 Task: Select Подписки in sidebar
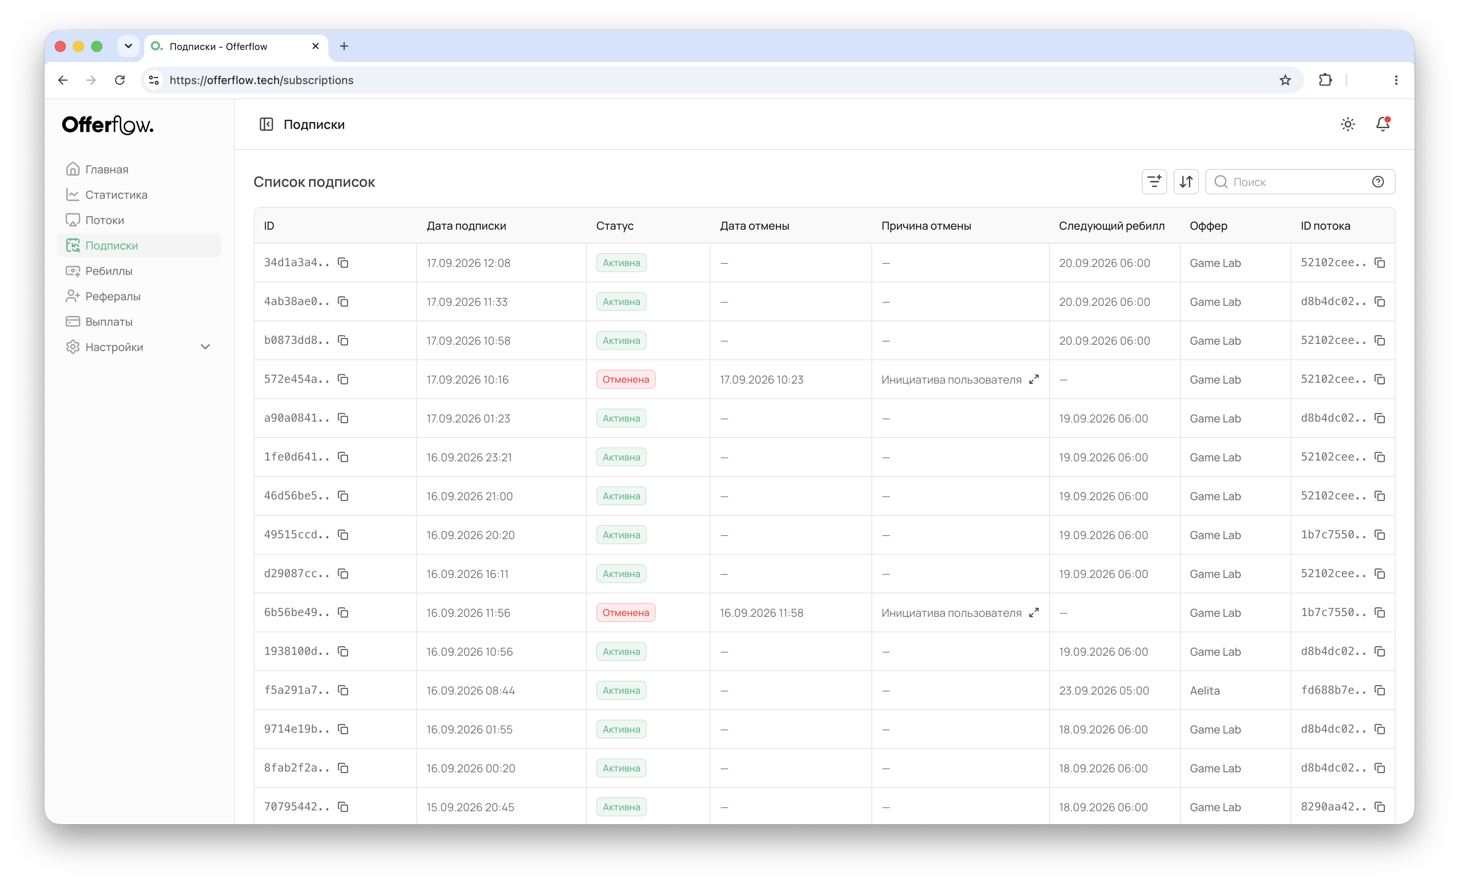pos(139,245)
